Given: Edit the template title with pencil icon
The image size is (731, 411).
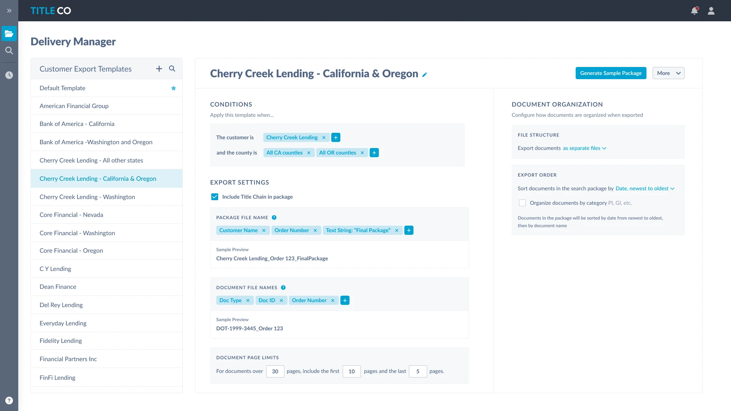Looking at the screenshot, I should tap(425, 75).
